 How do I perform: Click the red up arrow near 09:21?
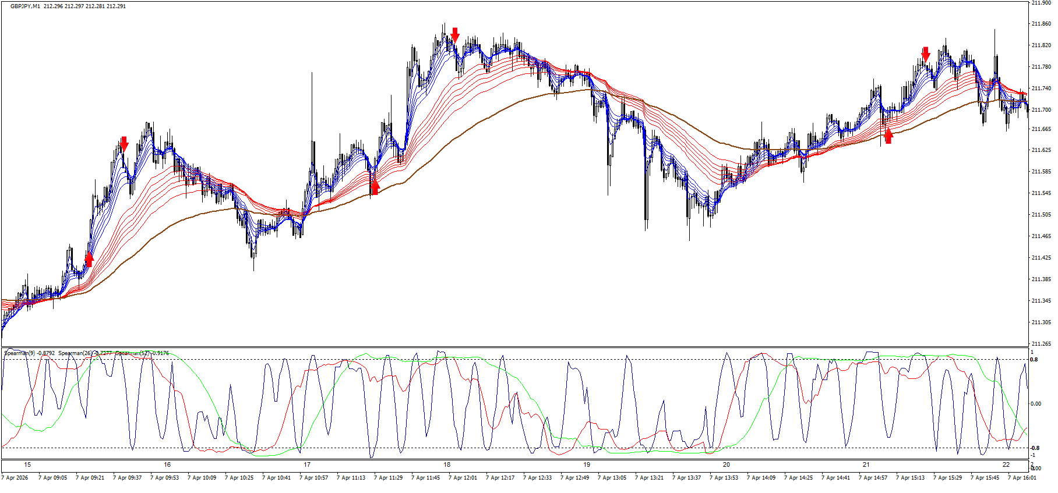point(89,259)
